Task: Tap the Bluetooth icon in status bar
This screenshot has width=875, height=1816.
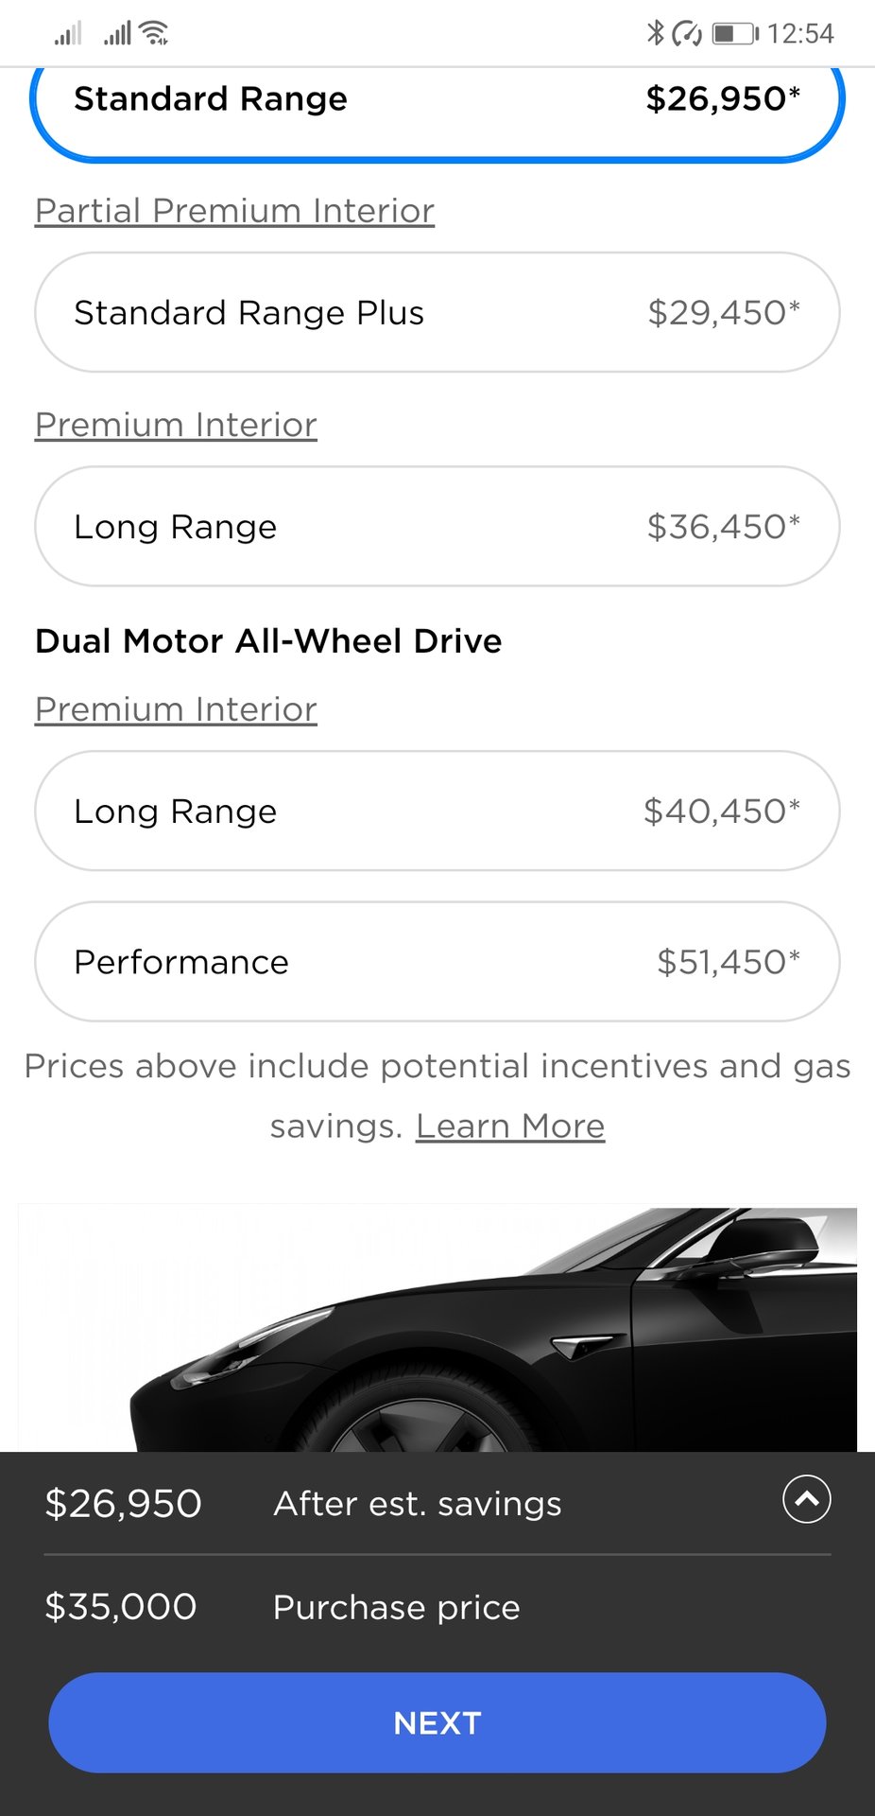Action: coord(655,33)
